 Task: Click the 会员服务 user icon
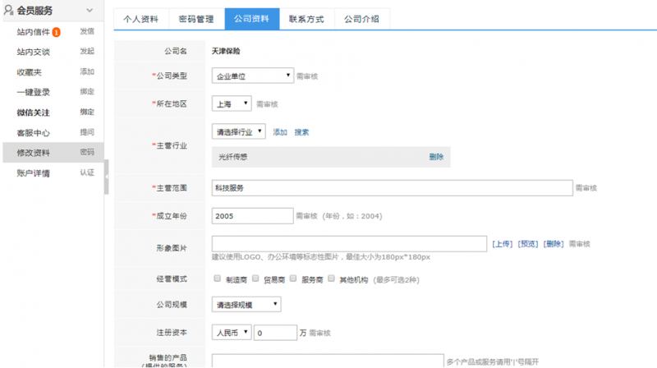click(8, 10)
